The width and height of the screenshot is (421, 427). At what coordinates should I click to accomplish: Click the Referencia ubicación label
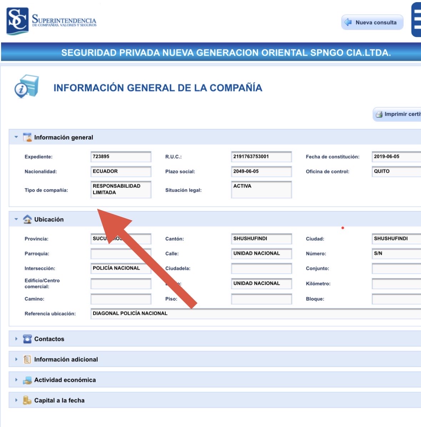[50, 314]
